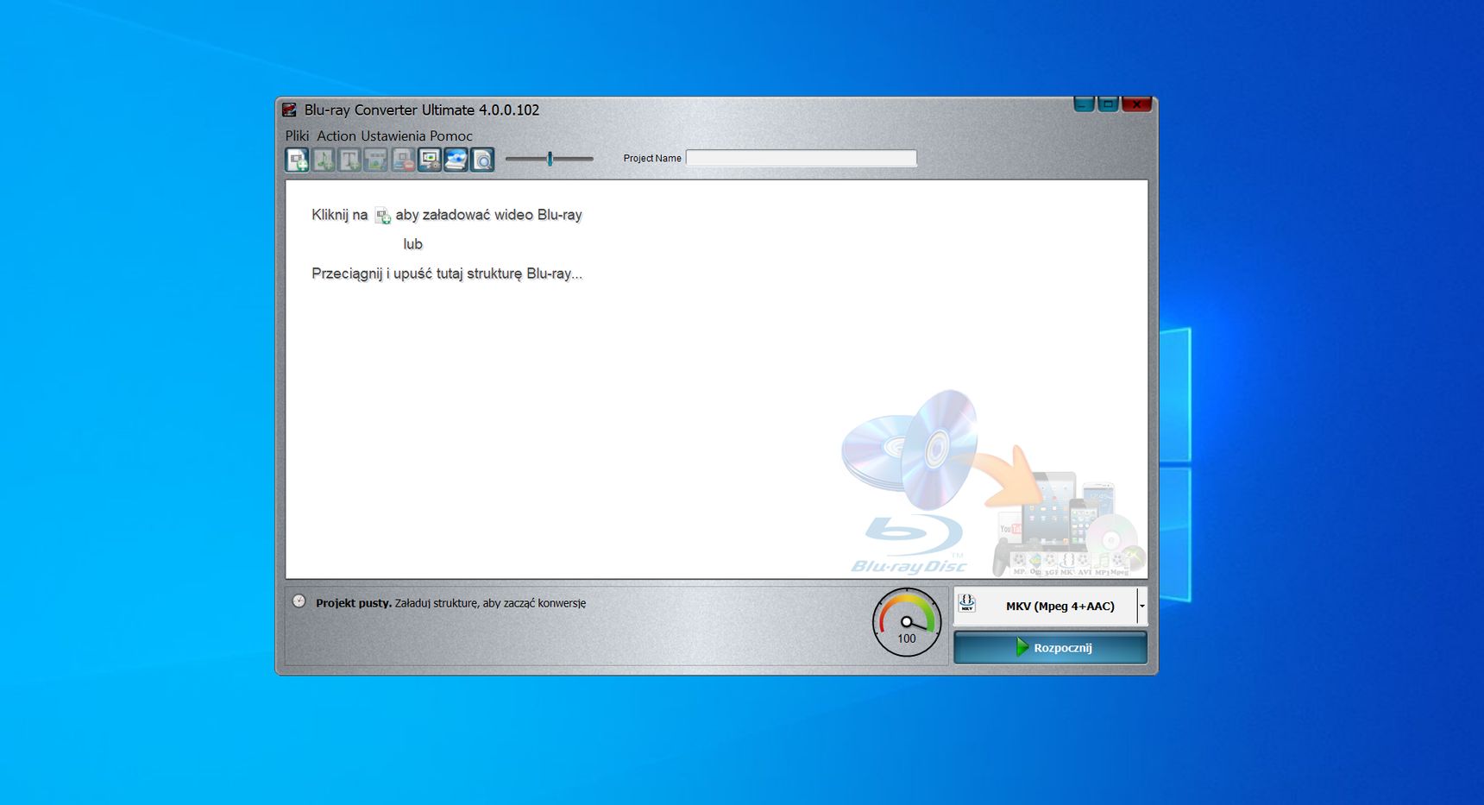
Task: Click the clock icon beside Projekt pusty
Action: (x=299, y=601)
